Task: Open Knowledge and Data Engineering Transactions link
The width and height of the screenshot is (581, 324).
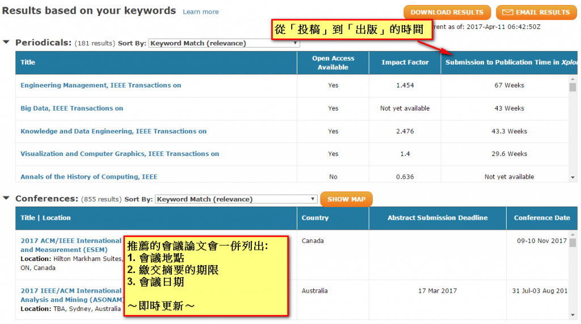Action: click(113, 131)
